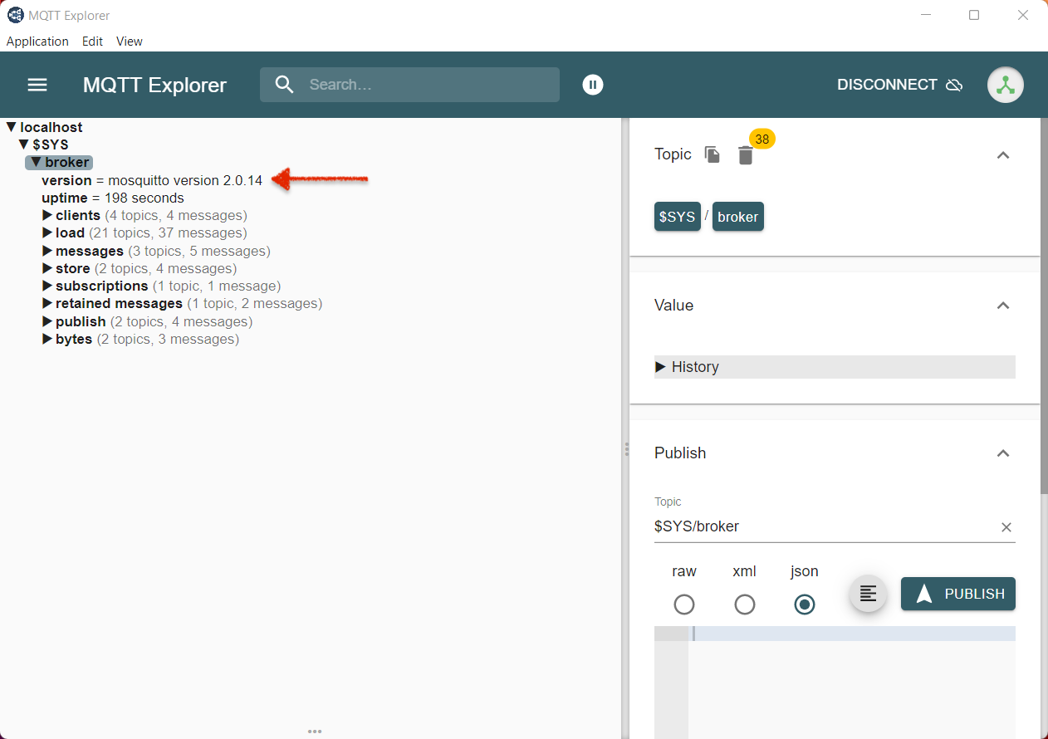Select the uptime 198 seconds row
This screenshot has height=739, width=1048.
(x=113, y=198)
